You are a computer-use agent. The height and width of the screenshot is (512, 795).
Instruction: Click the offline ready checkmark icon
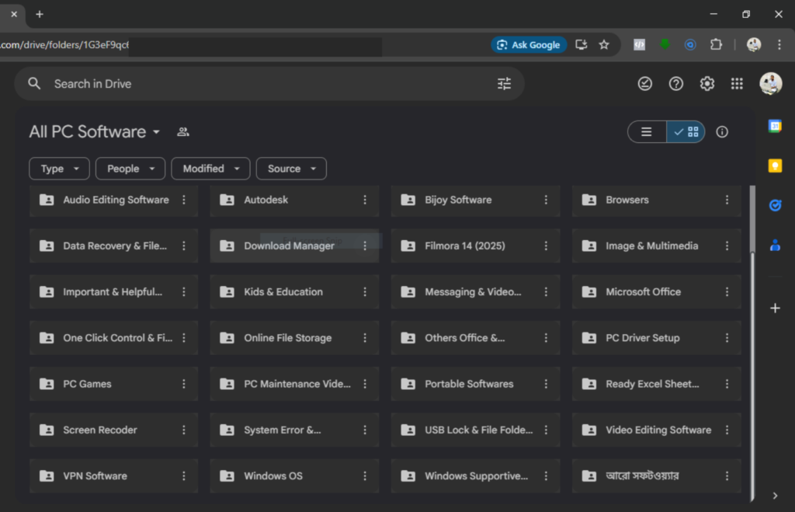pos(645,84)
